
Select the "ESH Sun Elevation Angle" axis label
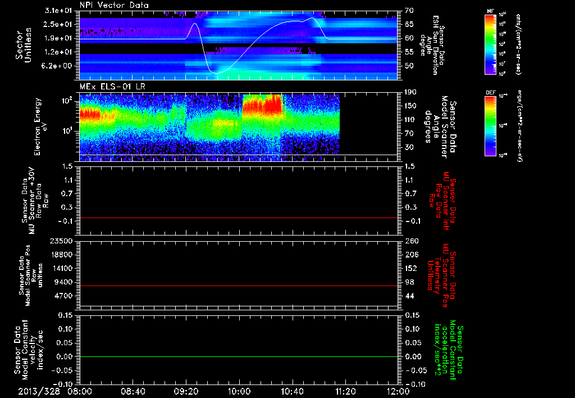tap(433, 45)
